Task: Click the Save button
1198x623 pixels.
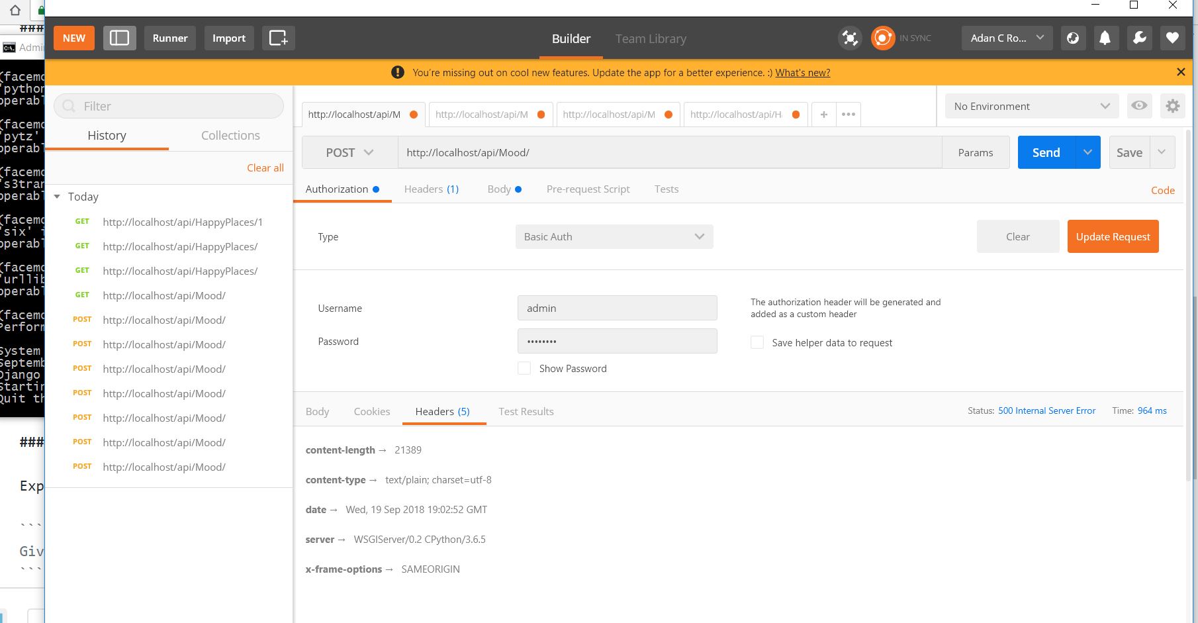Action: (1129, 152)
